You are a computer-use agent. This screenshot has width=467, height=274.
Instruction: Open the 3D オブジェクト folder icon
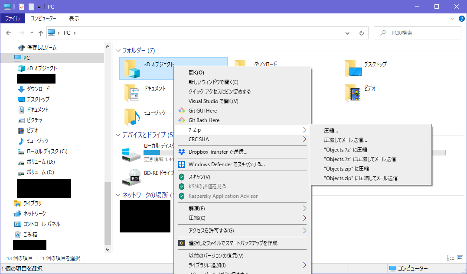point(132,69)
